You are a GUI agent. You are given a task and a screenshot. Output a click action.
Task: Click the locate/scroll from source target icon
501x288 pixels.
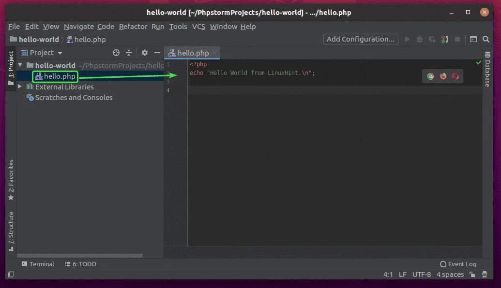(116, 53)
